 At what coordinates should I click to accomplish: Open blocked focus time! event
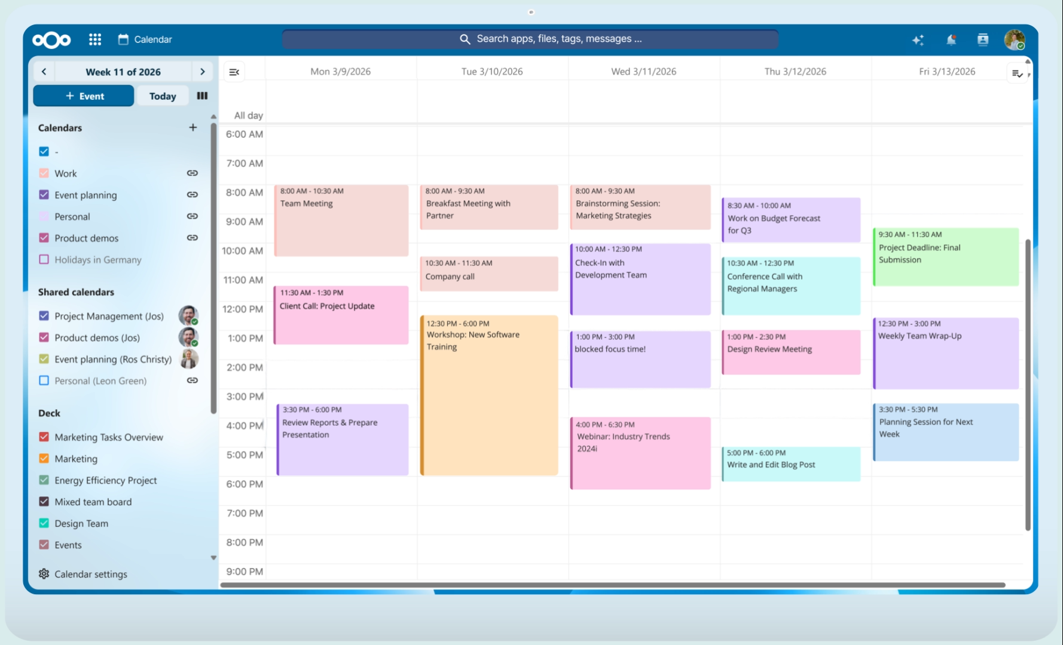click(640, 359)
